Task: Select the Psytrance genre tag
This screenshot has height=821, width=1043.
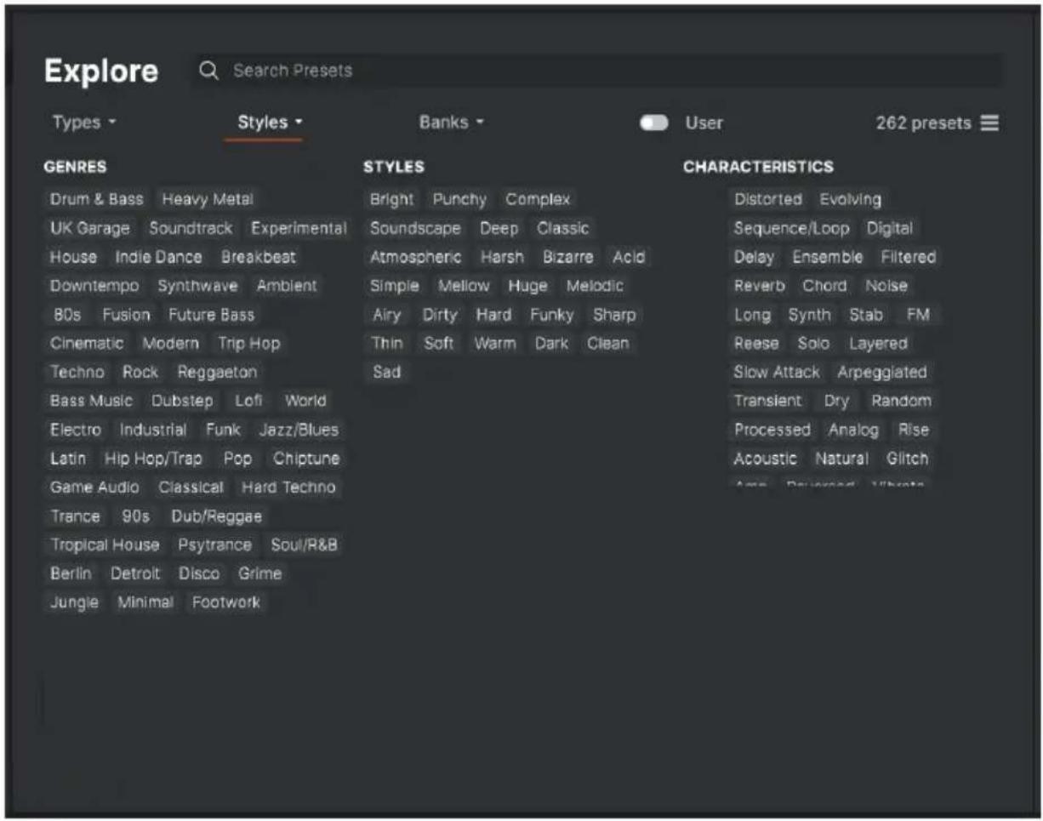Action: click(214, 544)
